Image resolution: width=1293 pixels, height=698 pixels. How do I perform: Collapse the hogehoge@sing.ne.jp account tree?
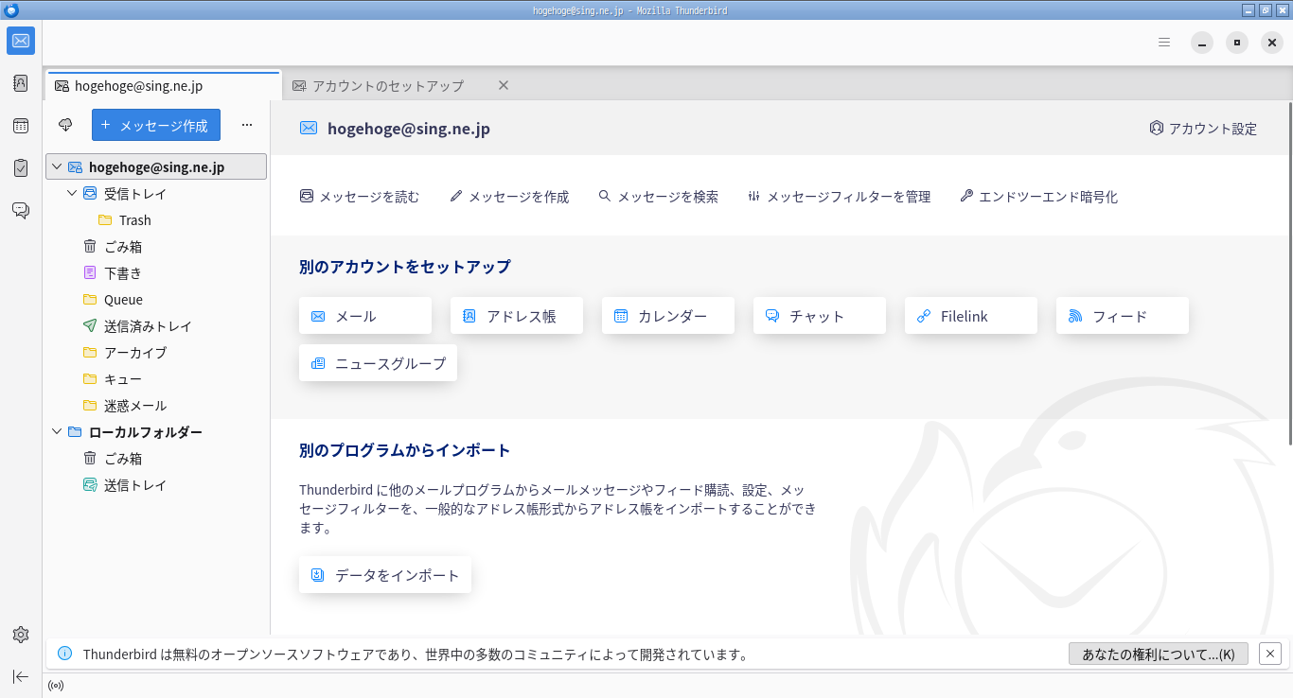point(57,167)
